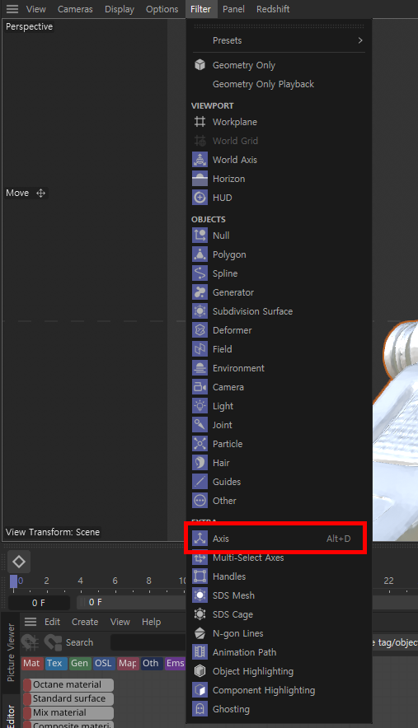
Task: Open the Redshift viewport menu
Action: tap(273, 9)
